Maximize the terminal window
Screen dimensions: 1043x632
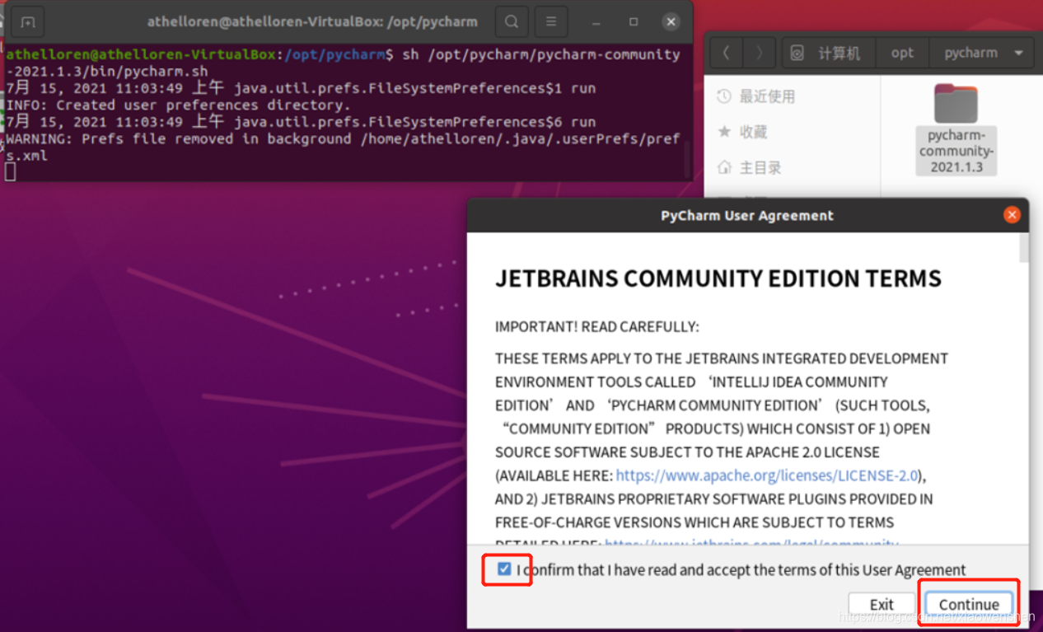(x=634, y=22)
